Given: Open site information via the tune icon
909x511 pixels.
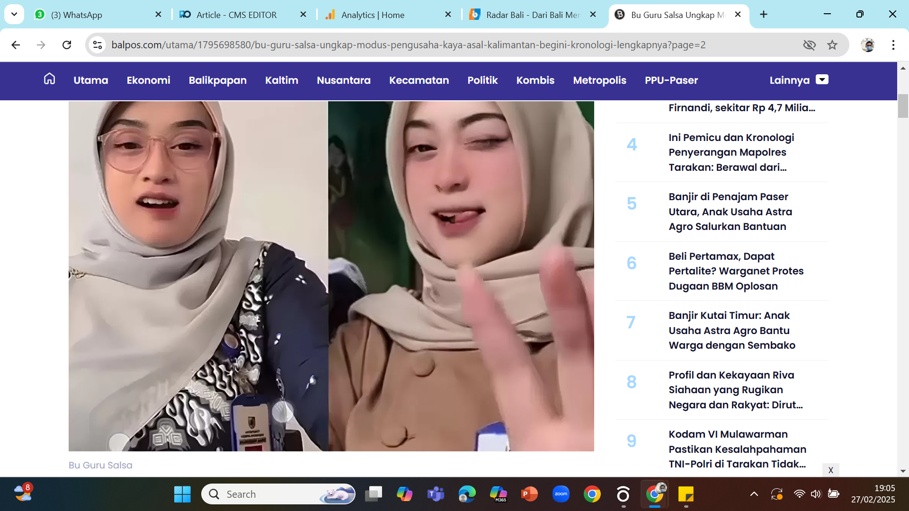Looking at the screenshot, I should point(98,45).
